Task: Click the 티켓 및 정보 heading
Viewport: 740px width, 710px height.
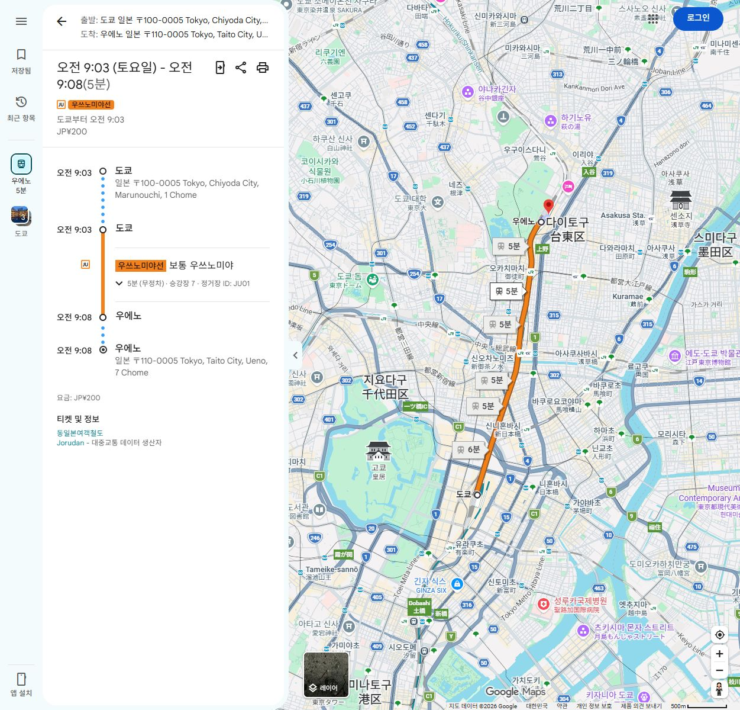Action: (78, 419)
